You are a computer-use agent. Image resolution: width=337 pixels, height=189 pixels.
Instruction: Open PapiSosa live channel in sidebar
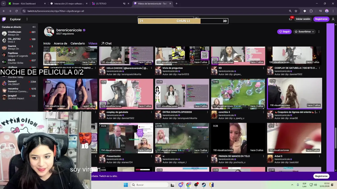(18, 55)
